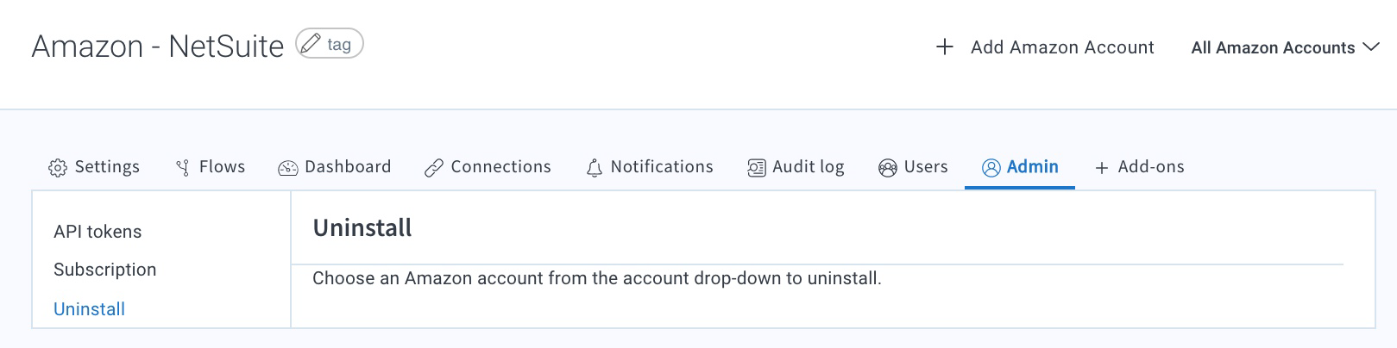
Task: Click the Notifications bell icon
Action: pos(595,168)
